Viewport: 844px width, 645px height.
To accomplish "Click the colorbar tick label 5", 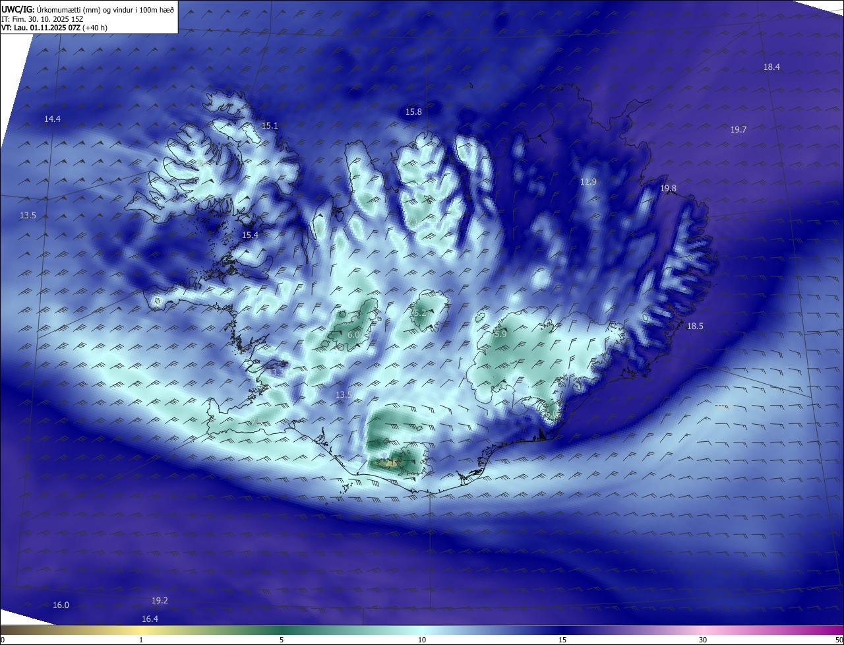I will coord(282,640).
